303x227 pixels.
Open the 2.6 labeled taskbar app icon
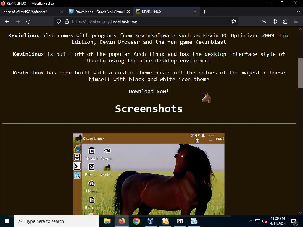click(165, 221)
